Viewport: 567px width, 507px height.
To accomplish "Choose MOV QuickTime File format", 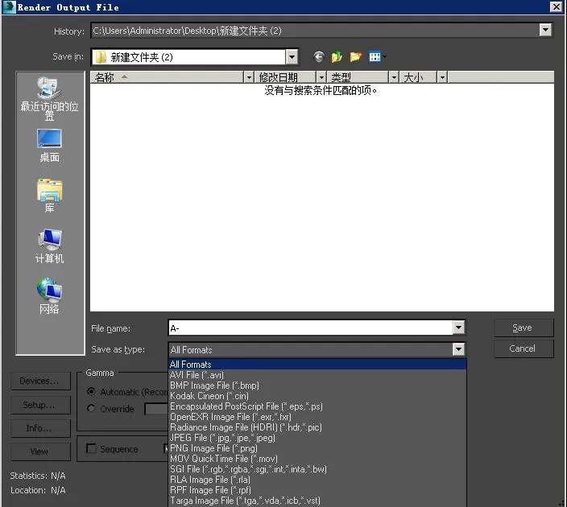I will coord(317,459).
